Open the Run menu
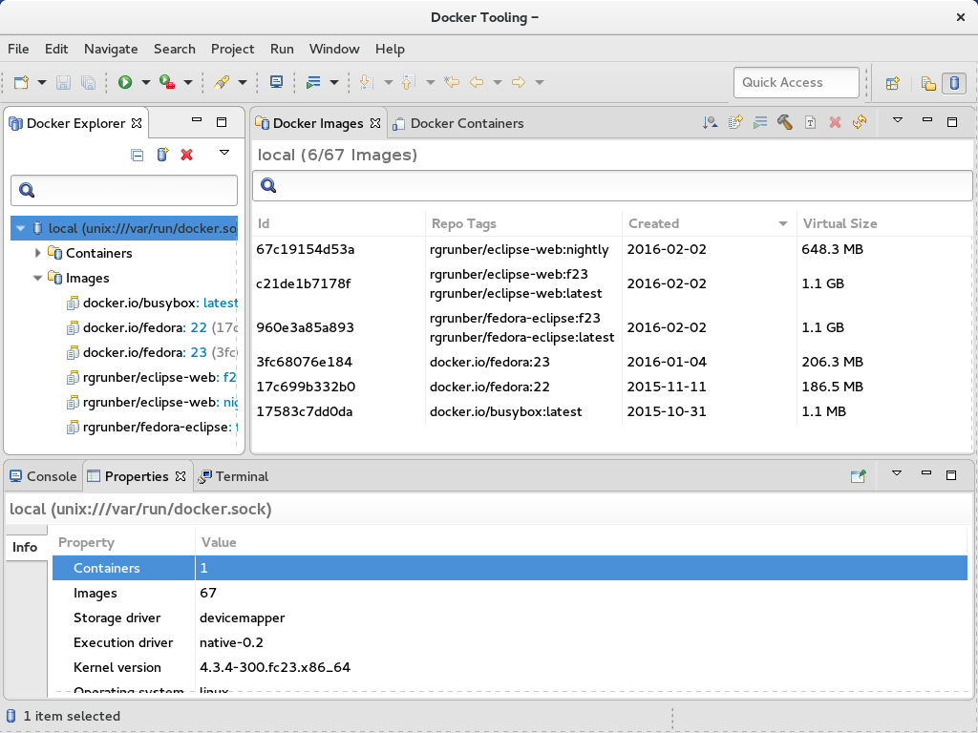Viewport: 978px width, 733px height. (281, 49)
